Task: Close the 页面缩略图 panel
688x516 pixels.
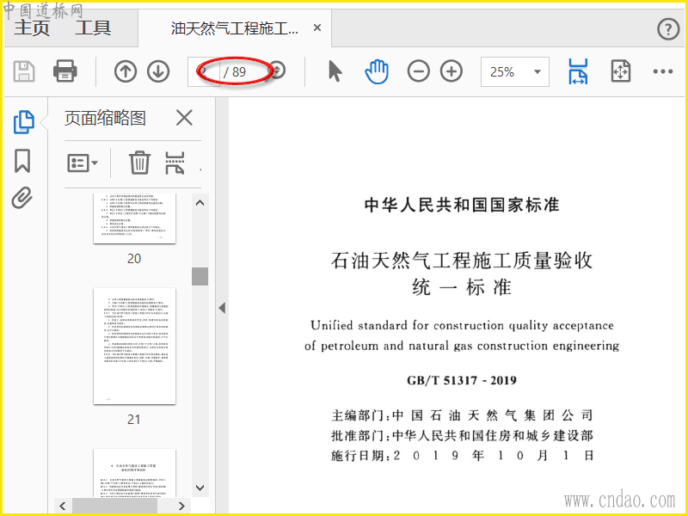Action: [184, 118]
